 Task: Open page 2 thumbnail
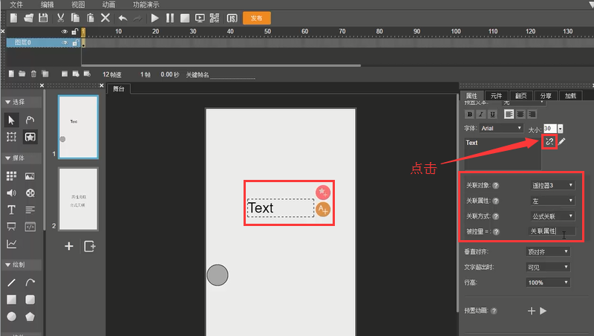[x=78, y=199]
